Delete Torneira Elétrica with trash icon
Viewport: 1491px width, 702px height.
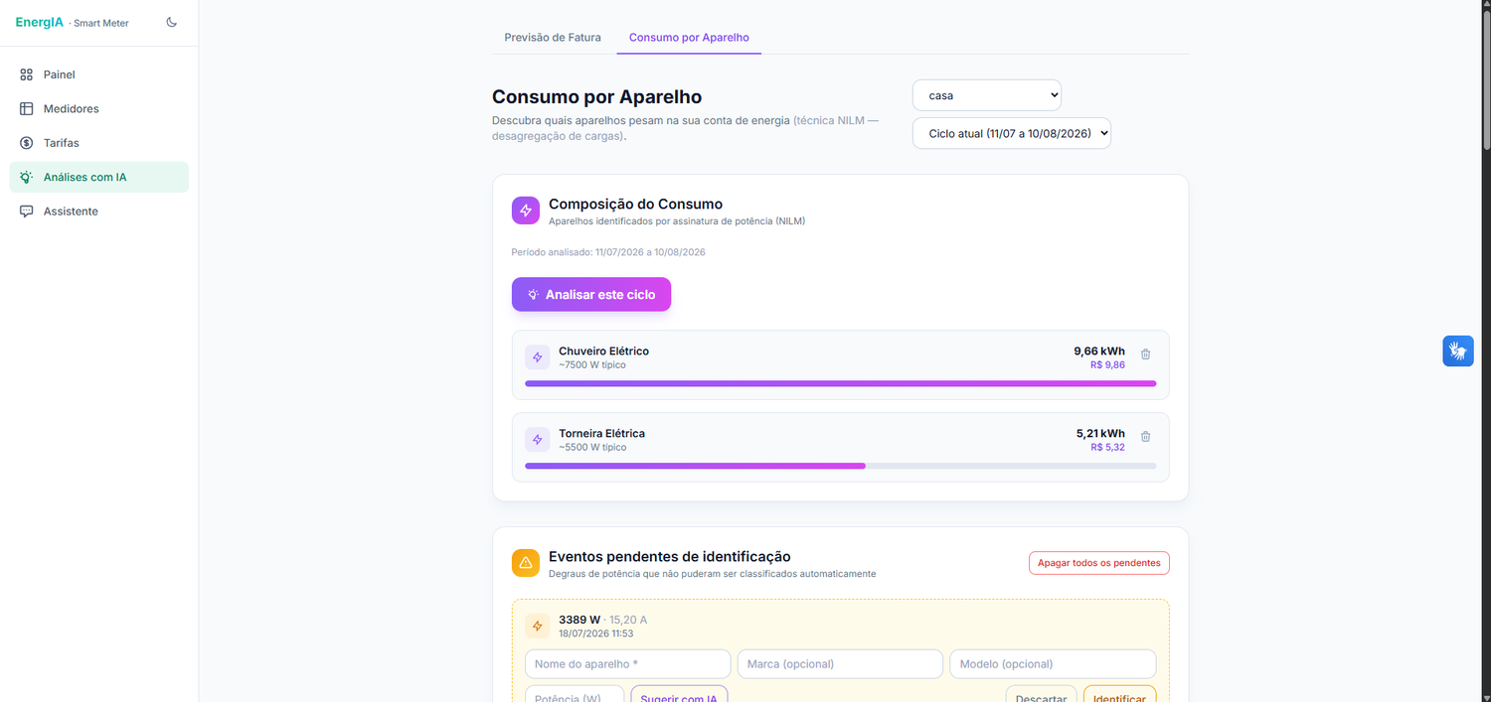(1145, 437)
